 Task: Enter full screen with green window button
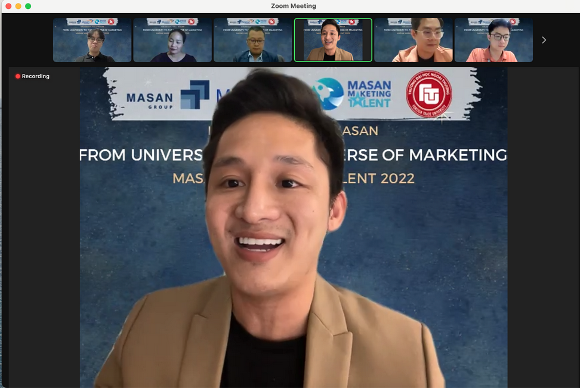(28, 6)
